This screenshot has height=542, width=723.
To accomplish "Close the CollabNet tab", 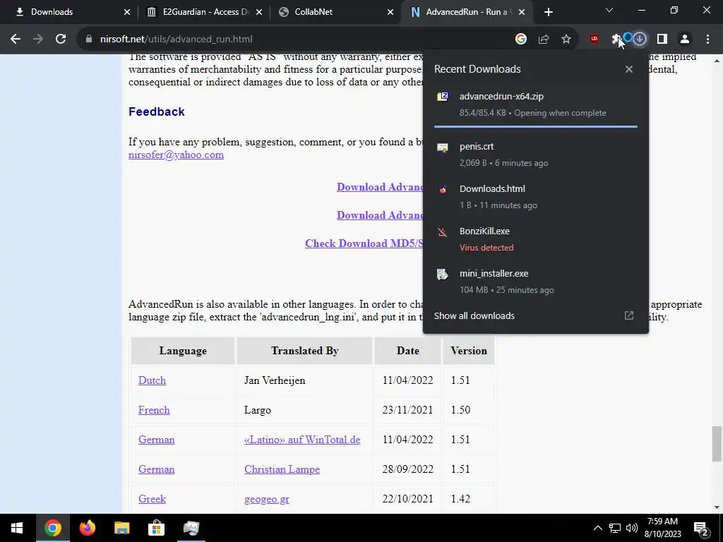I will point(390,12).
